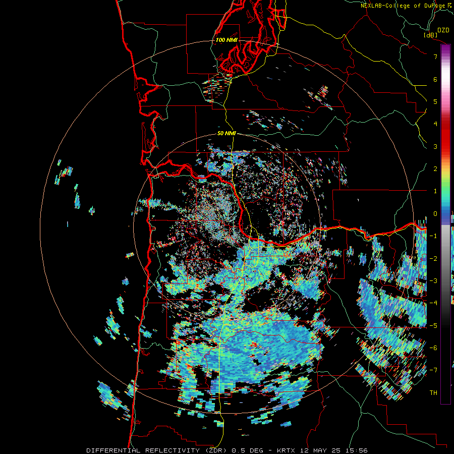
Task: Select the -3 value on color scale
Action: tap(433, 281)
